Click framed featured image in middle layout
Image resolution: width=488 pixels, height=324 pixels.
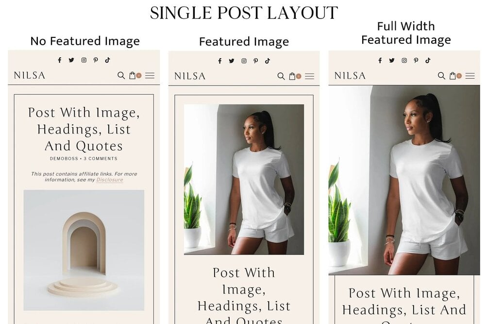coord(244,180)
